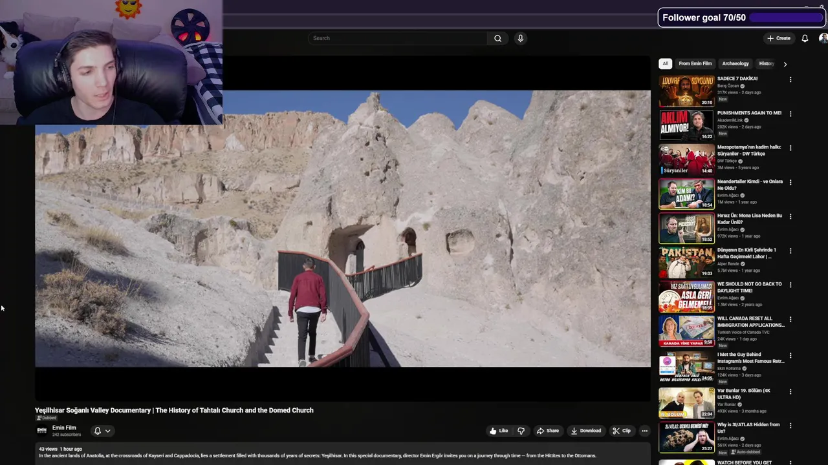Open video title WILL CANADA RESET ALL IMMIGRATION
The image size is (828, 465).
[x=750, y=322]
